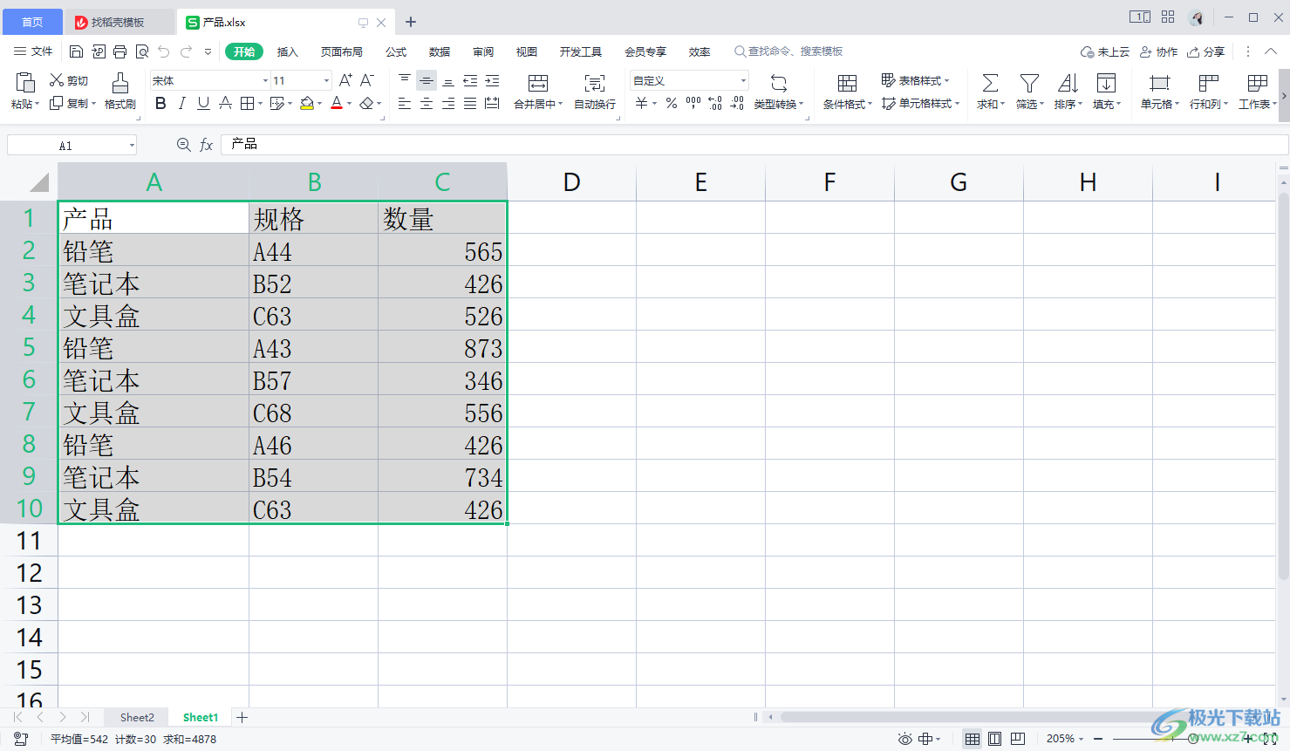Click the Paste (粘贴) clipboard icon
Image resolution: width=1290 pixels, height=751 pixels.
[25, 83]
